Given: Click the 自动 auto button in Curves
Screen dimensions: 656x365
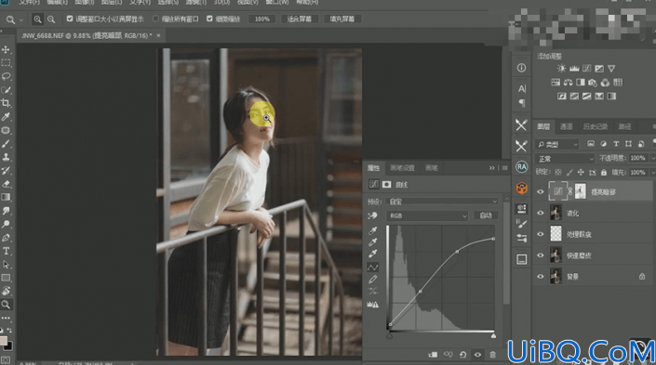Looking at the screenshot, I should (x=486, y=215).
